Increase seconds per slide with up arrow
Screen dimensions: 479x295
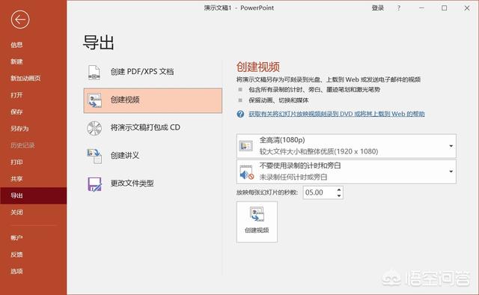click(339, 190)
